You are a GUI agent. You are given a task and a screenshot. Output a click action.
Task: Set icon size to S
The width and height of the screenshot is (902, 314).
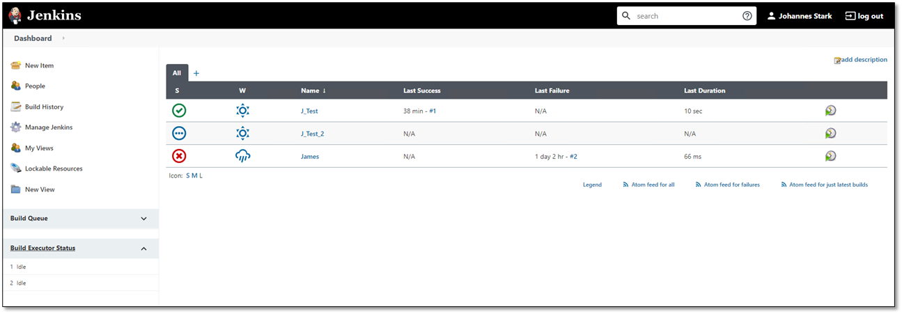click(x=188, y=175)
